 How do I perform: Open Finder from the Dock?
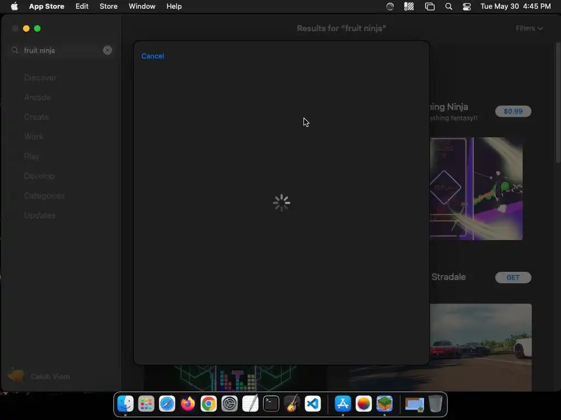125,404
